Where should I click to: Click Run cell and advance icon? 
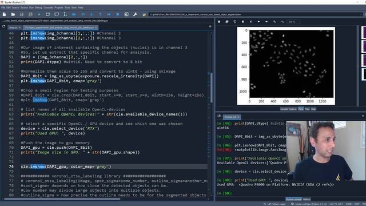(57, 14)
